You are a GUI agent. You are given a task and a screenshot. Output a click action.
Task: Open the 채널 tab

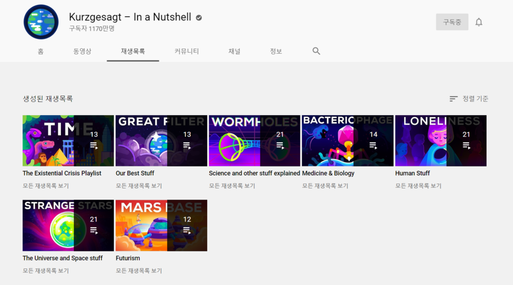tap(234, 52)
